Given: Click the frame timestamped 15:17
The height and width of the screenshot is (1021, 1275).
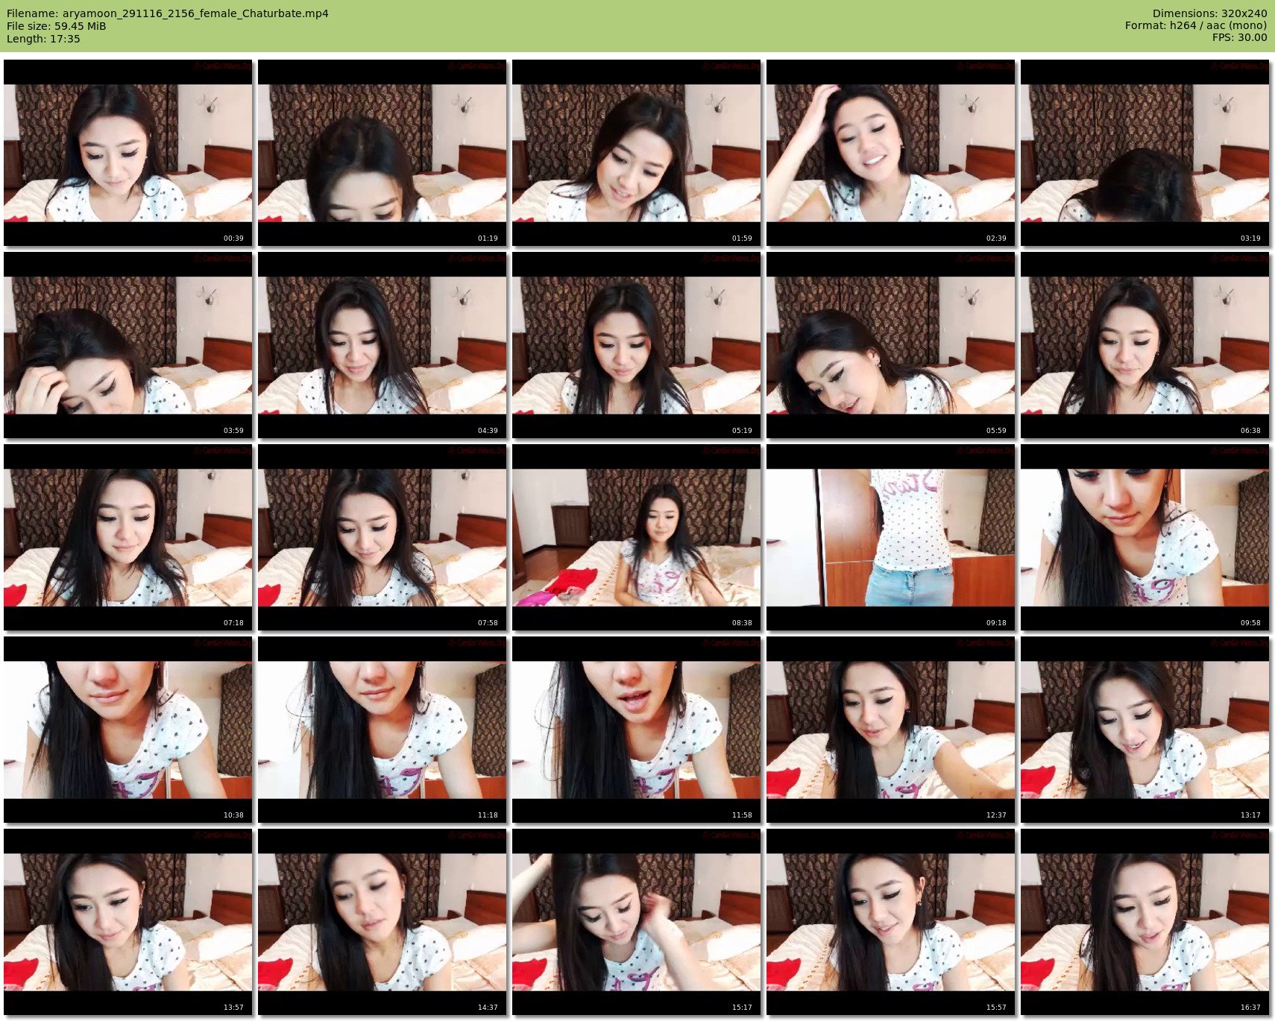Looking at the screenshot, I should tap(636, 922).
